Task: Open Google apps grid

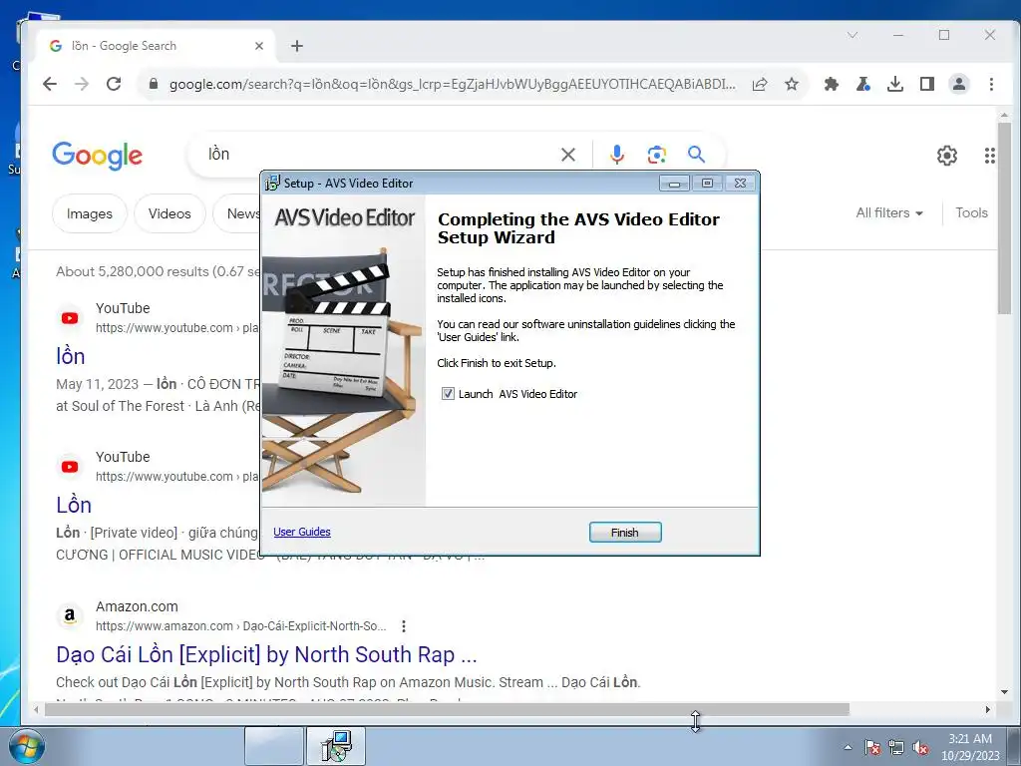Action: tap(990, 155)
